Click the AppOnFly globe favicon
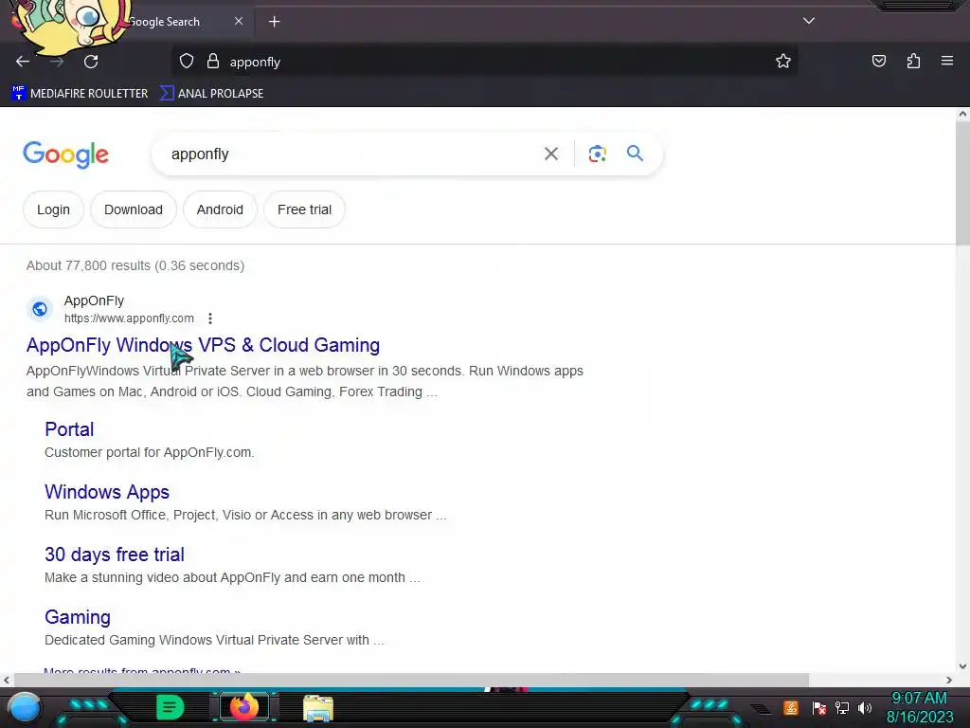970x728 pixels. point(40,309)
